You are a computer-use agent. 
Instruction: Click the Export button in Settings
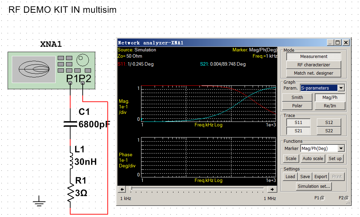[320, 177]
